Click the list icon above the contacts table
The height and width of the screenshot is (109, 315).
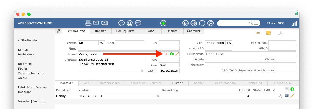(287, 89)
